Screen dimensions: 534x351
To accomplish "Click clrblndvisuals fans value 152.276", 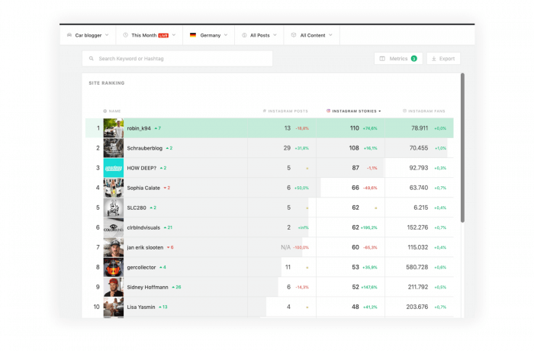I will tap(417, 227).
